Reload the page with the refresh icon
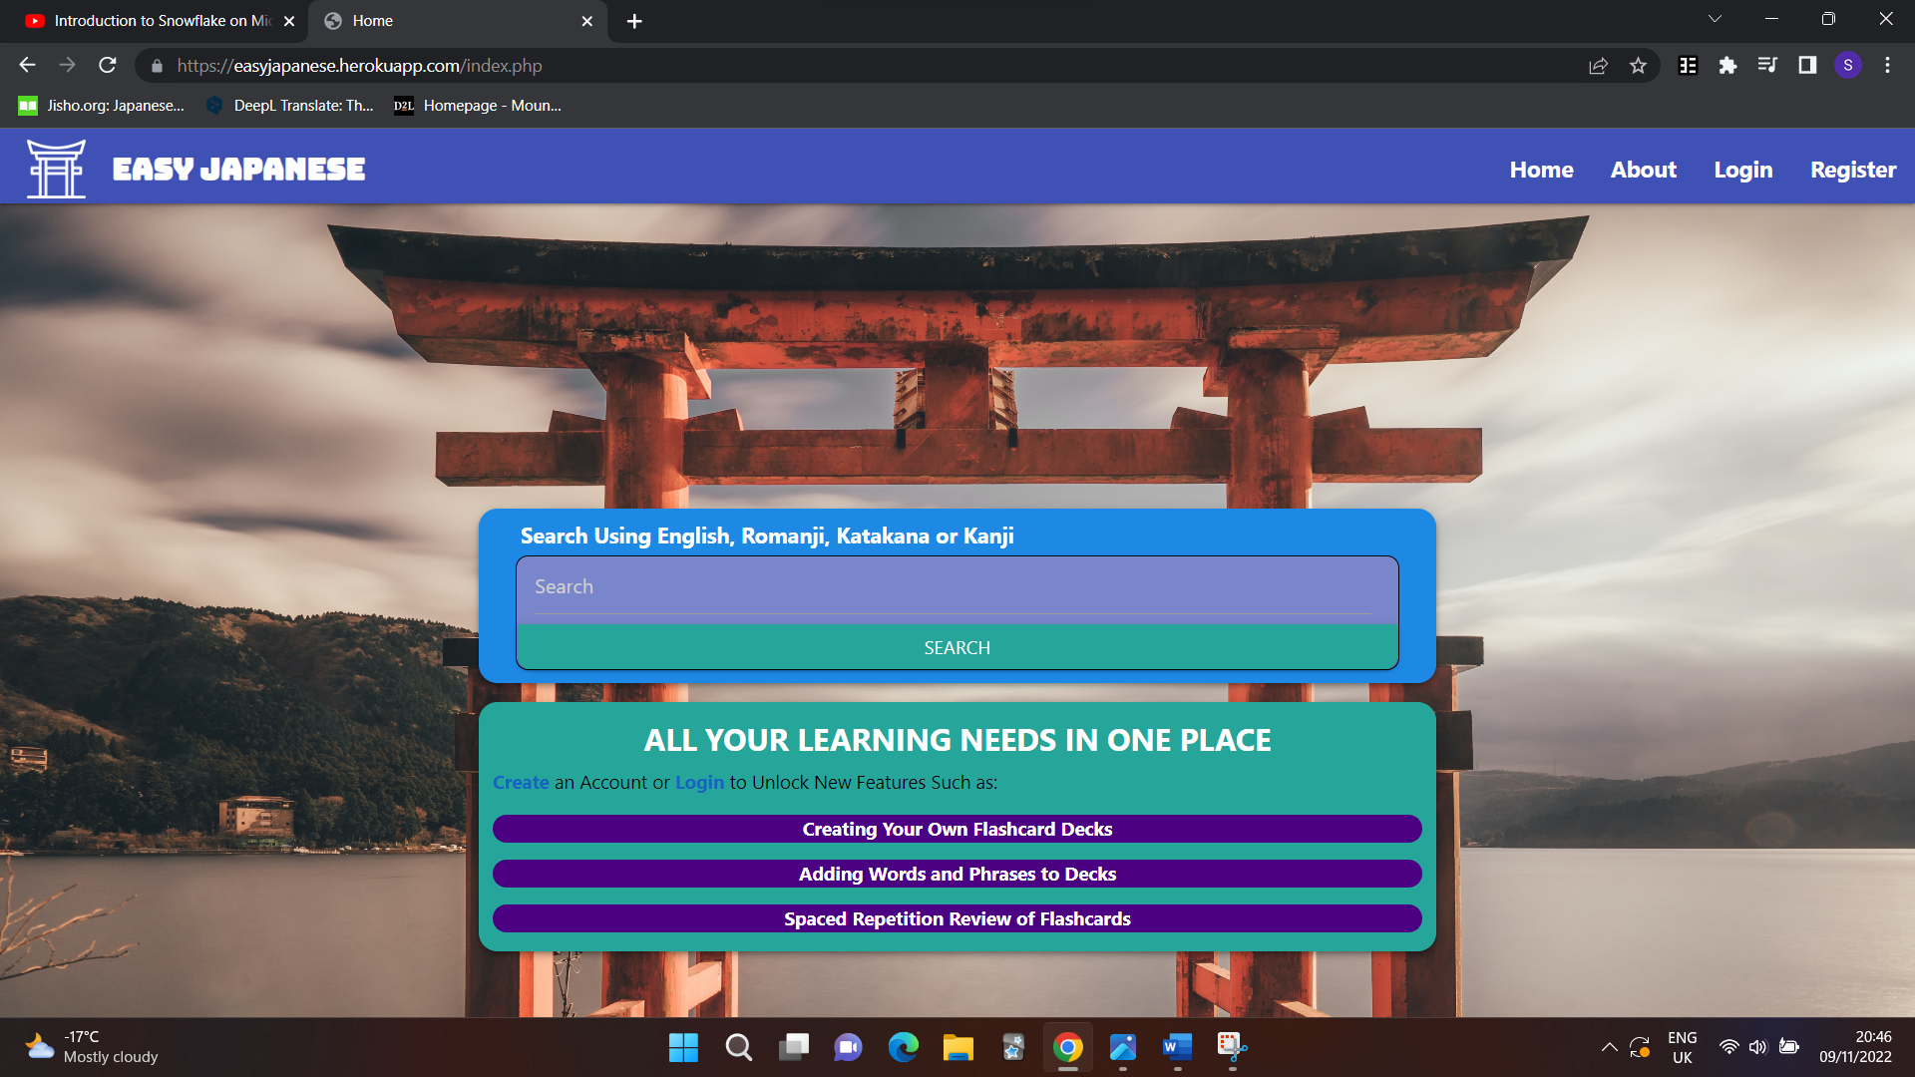This screenshot has height=1077, width=1915. click(108, 66)
